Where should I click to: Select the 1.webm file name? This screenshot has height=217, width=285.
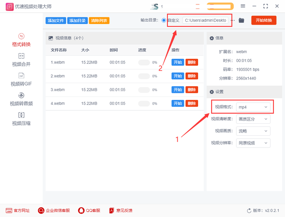click(57, 63)
